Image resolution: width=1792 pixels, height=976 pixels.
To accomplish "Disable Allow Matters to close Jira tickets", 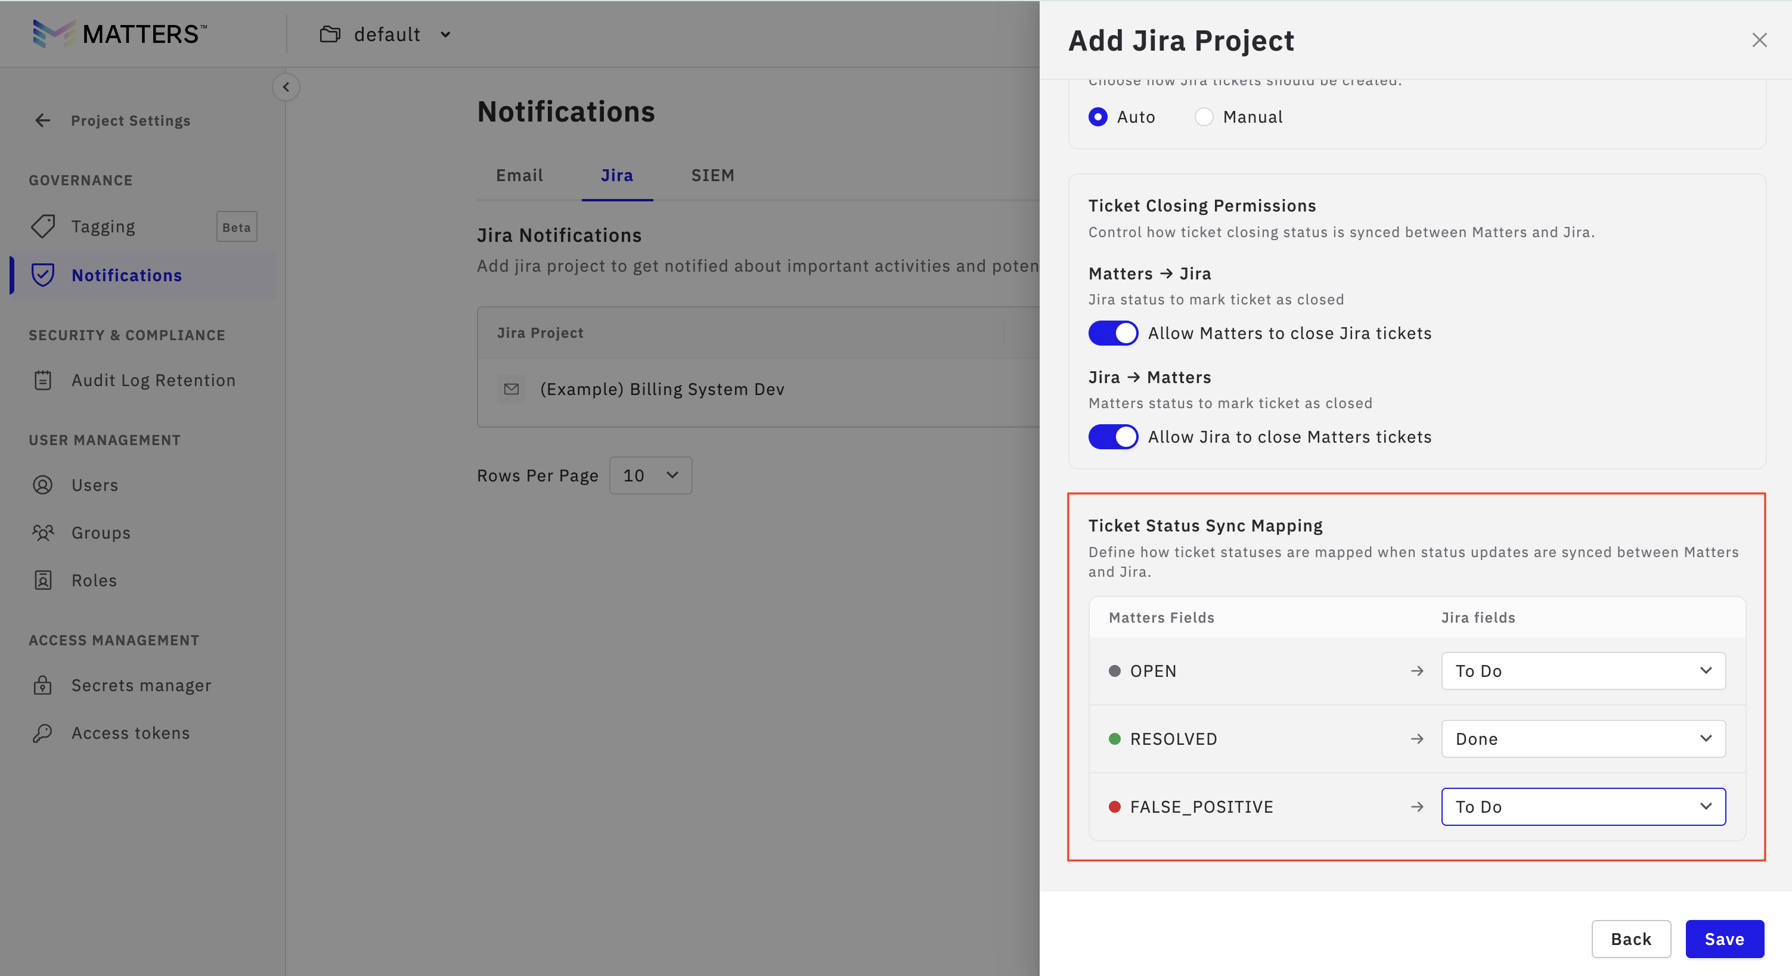I will (1113, 333).
